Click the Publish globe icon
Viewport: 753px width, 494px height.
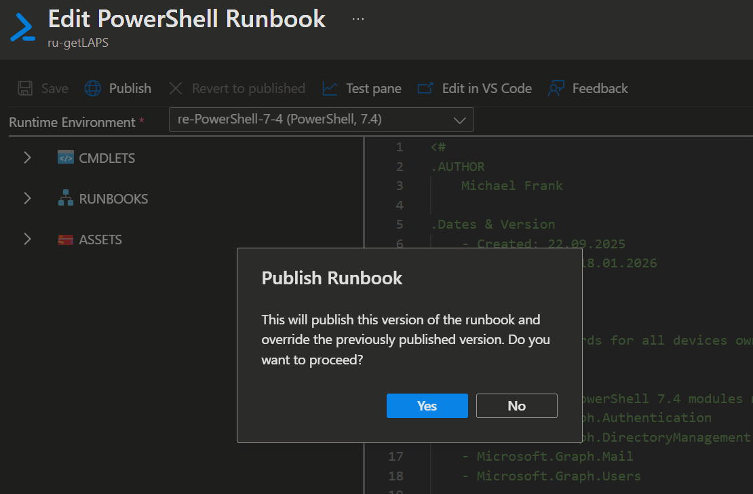[93, 88]
